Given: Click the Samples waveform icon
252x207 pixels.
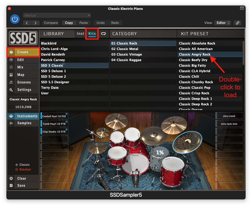Looking at the screenshot, I should 11,123.
